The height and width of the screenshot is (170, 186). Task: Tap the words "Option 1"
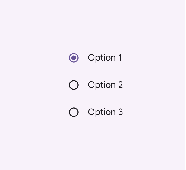click(x=105, y=58)
